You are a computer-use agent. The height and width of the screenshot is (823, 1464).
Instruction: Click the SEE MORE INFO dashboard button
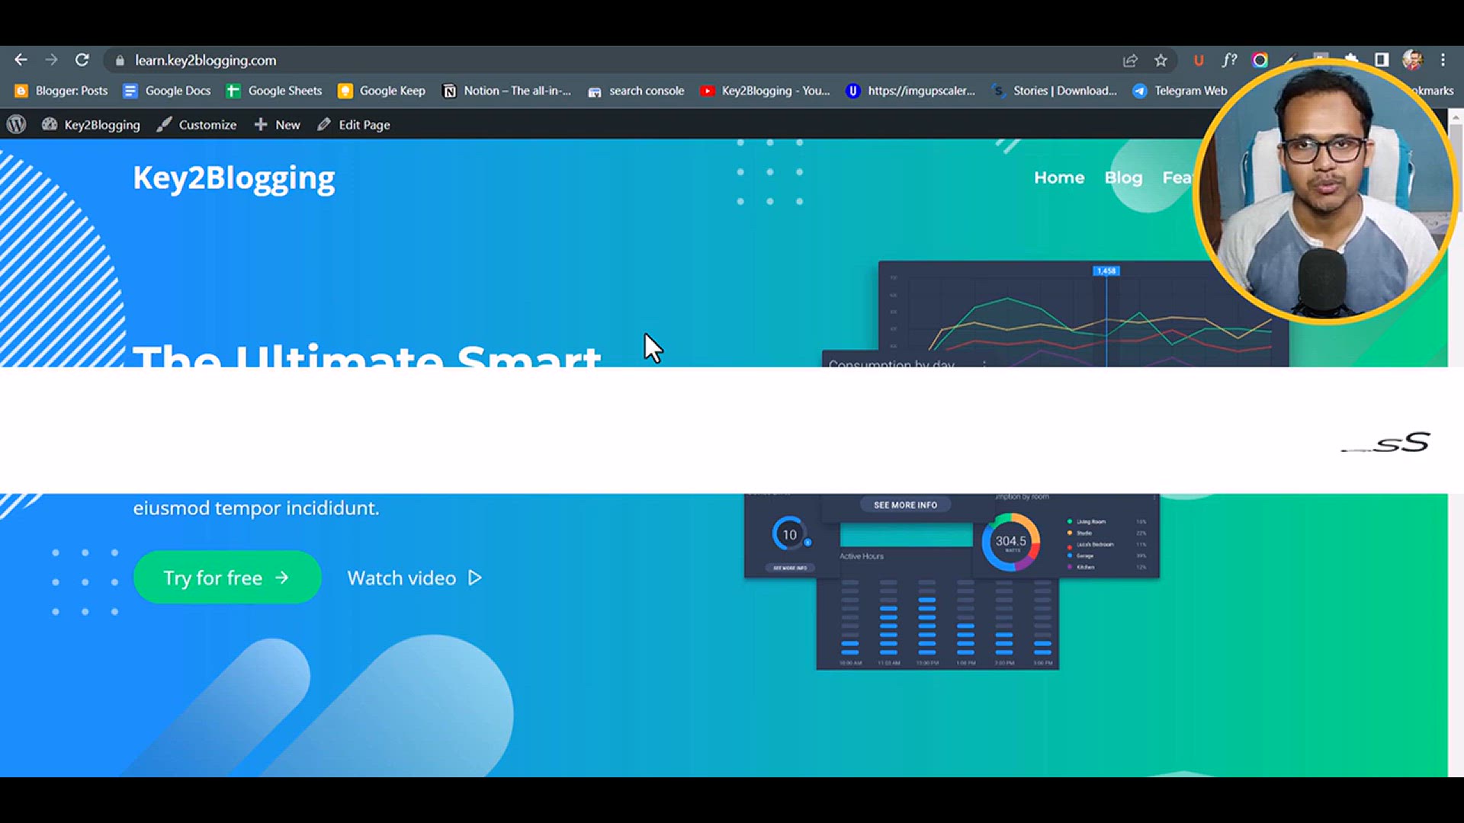coord(905,504)
